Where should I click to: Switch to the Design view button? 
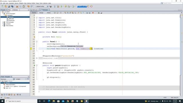[41, 13]
